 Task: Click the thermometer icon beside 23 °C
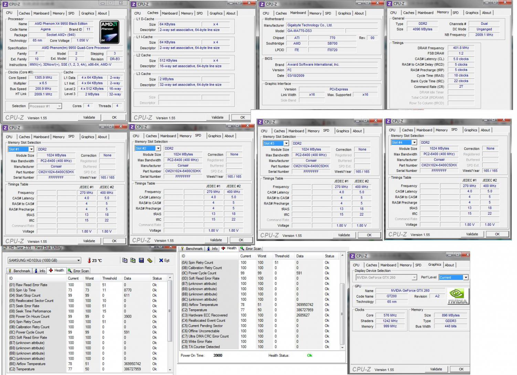click(x=89, y=261)
